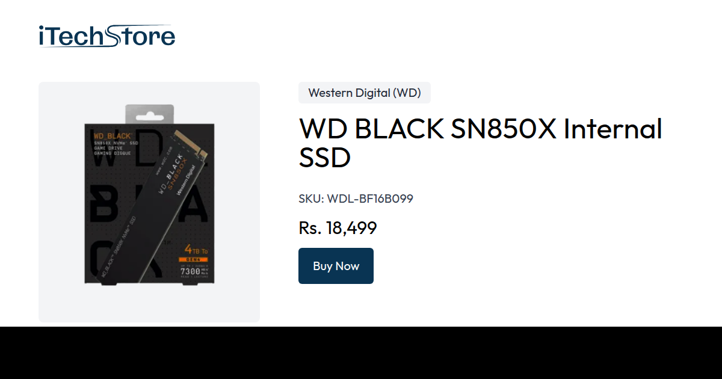Open the WD BLACK SN850X Internal SSD title

click(x=480, y=143)
